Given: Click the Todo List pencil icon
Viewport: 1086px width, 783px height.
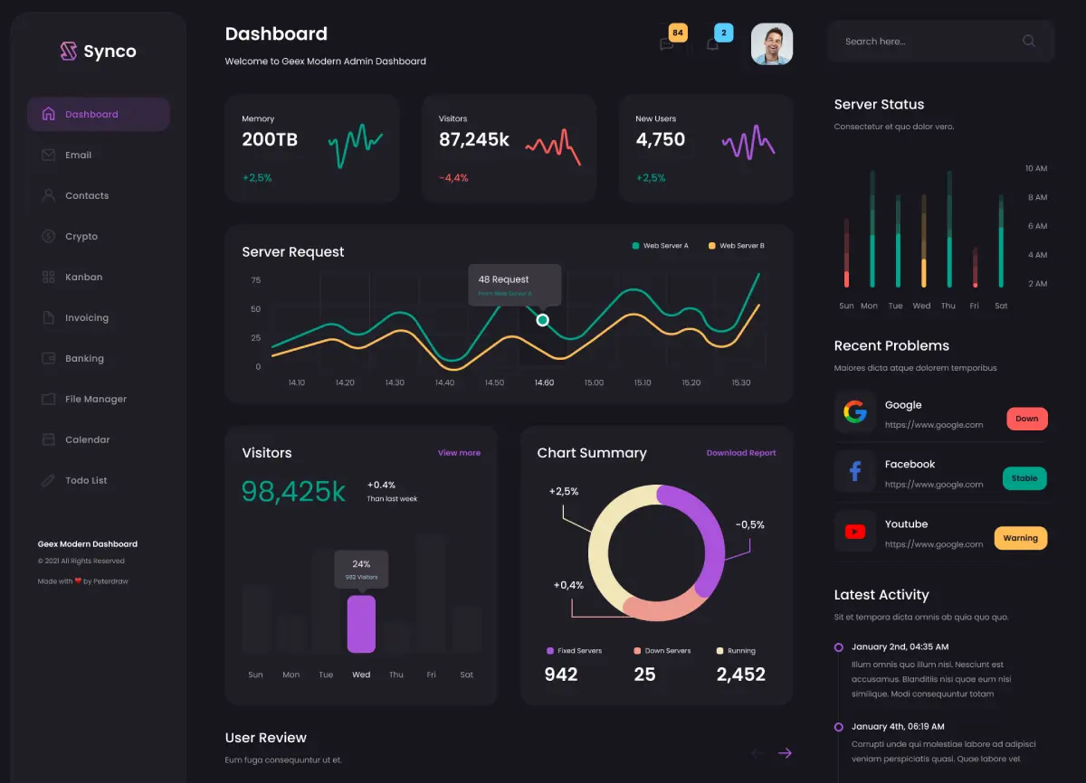Looking at the screenshot, I should [48, 480].
